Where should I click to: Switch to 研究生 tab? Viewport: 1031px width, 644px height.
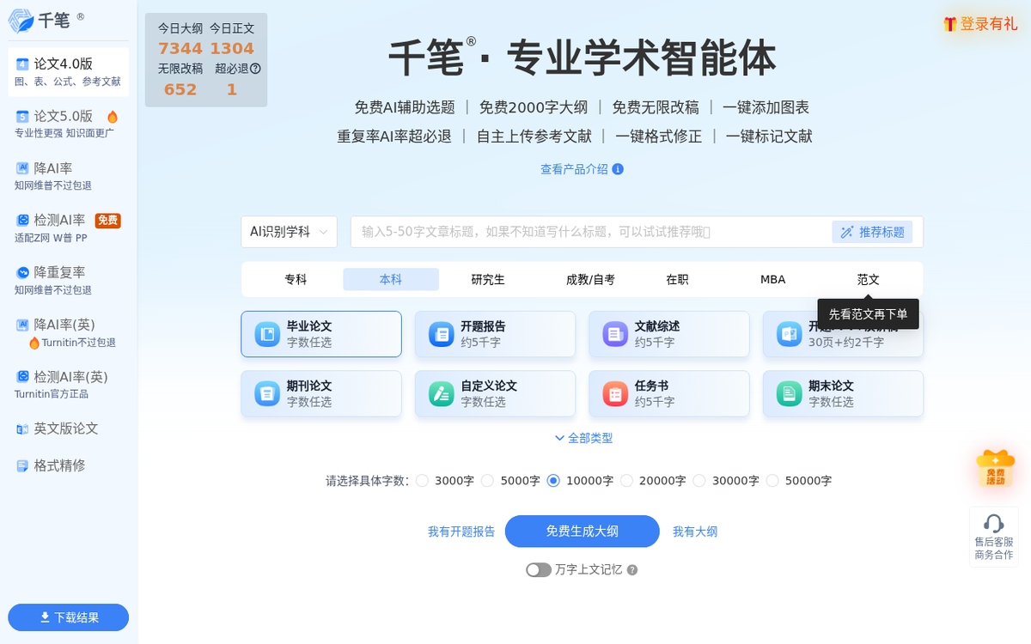[488, 280]
